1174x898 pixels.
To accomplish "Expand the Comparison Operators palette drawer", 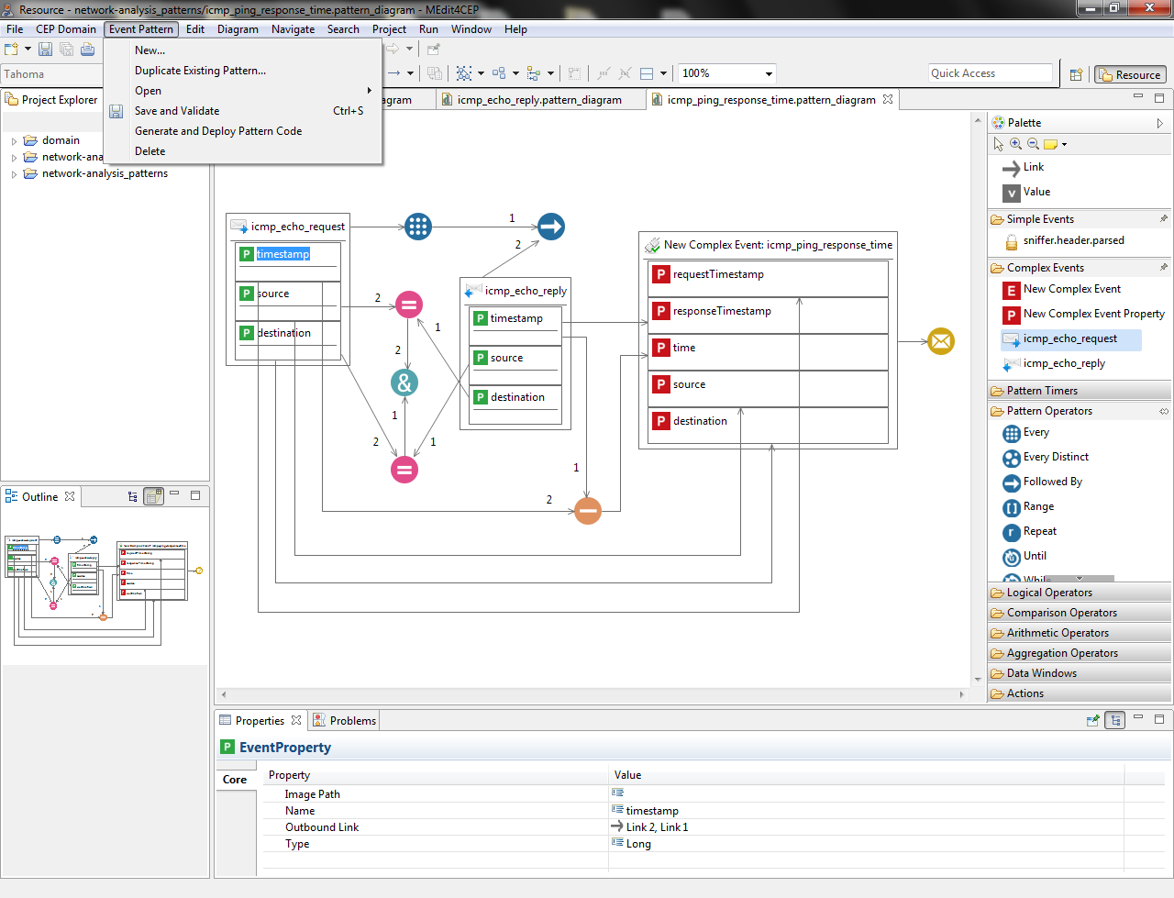I will pos(1080,613).
